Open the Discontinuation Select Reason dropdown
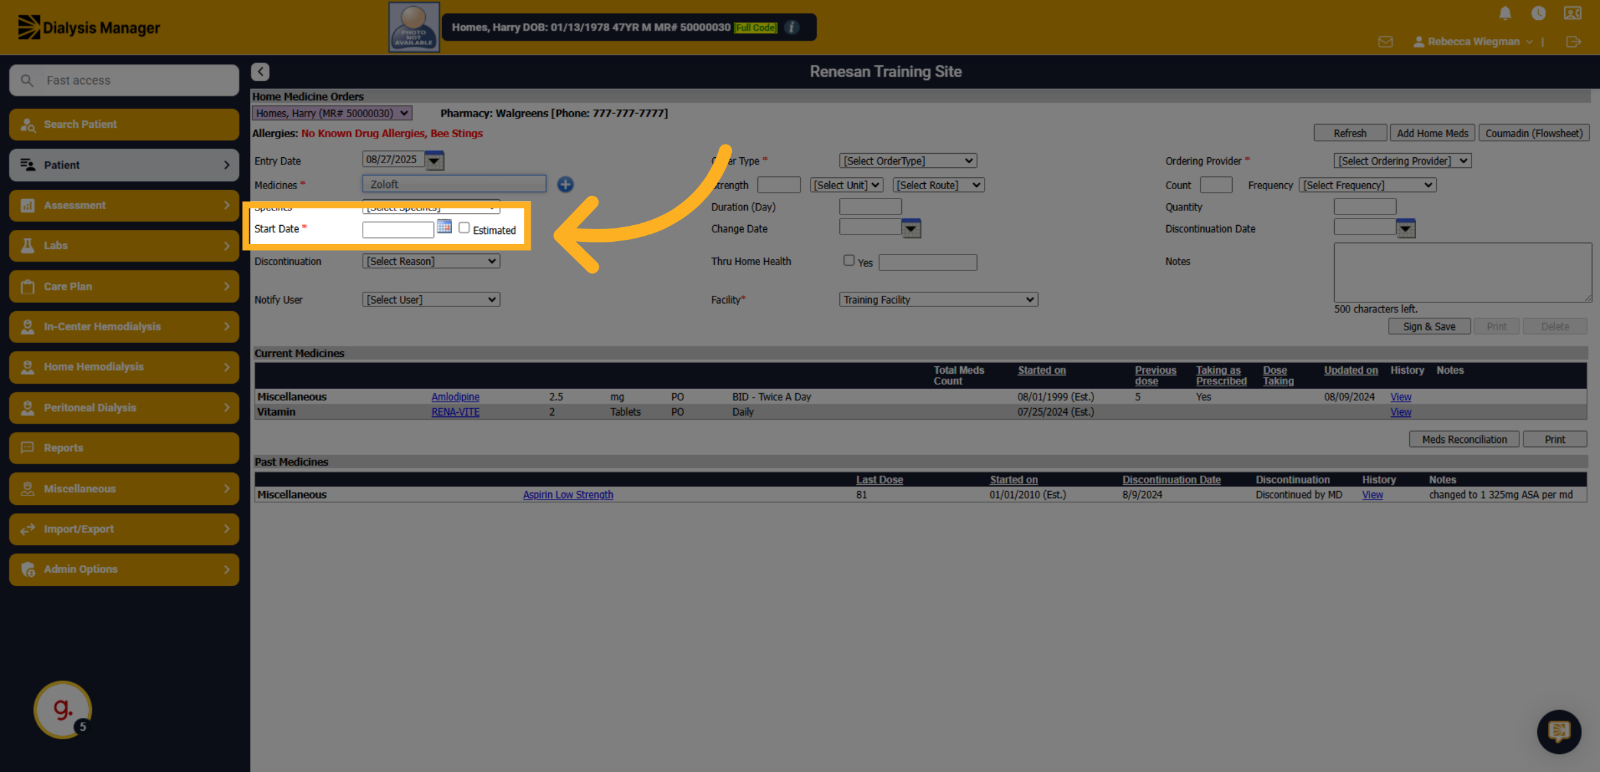The height and width of the screenshot is (772, 1600). click(431, 261)
